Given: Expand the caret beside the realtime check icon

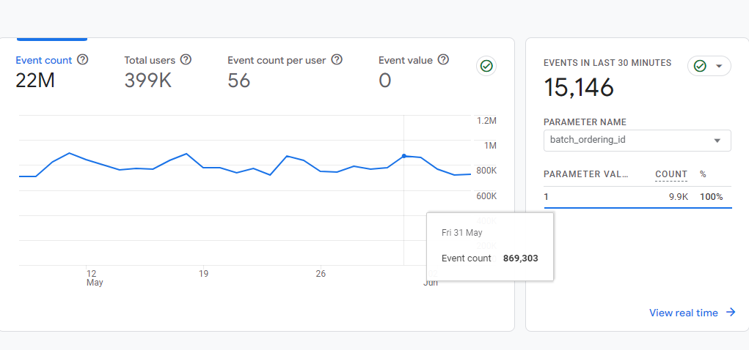Looking at the screenshot, I should point(719,67).
